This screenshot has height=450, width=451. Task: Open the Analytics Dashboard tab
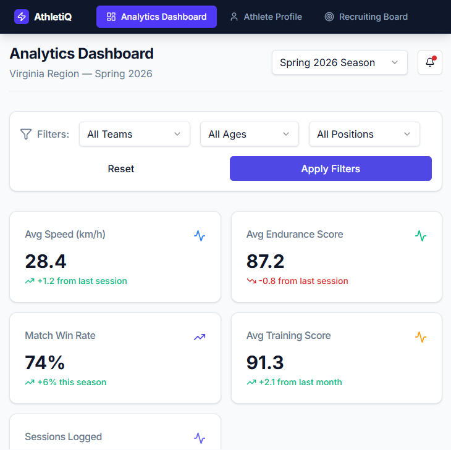[x=156, y=17]
